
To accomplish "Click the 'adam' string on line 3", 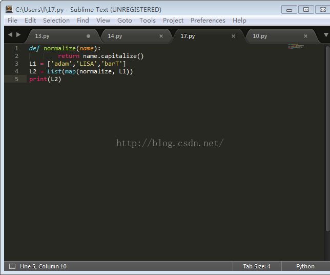I will [x=61, y=64].
